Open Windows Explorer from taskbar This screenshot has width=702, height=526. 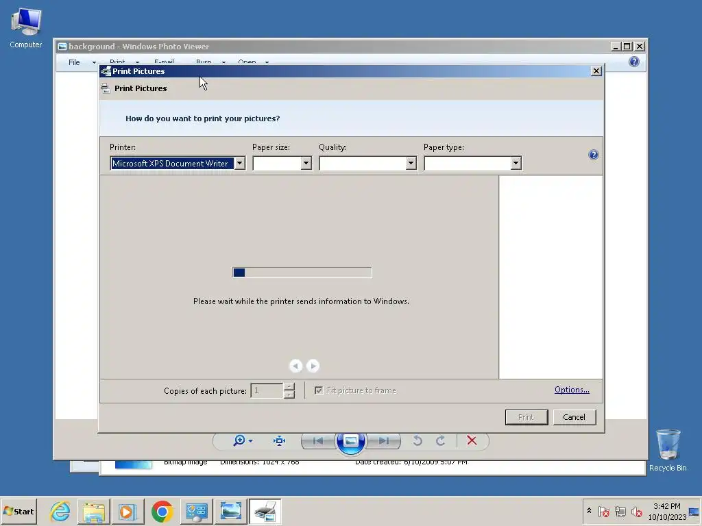[x=93, y=511]
